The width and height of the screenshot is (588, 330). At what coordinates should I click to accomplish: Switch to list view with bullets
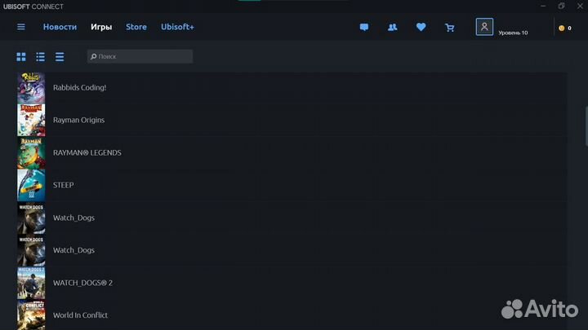click(40, 57)
